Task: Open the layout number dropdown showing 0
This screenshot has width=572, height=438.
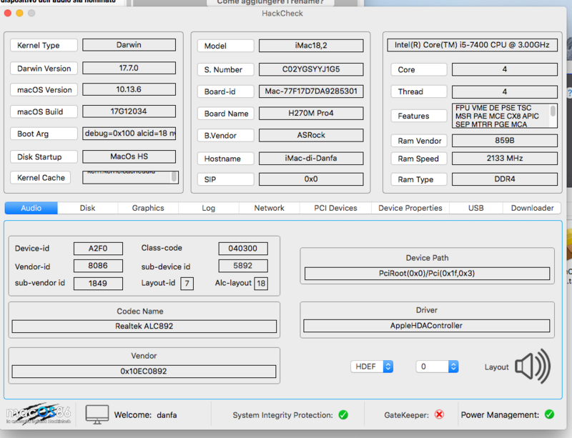Action: (x=437, y=366)
